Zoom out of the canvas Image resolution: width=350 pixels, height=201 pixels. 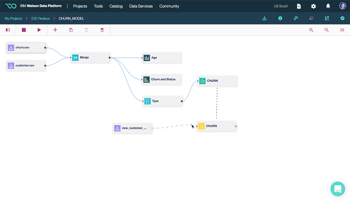[x=326, y=30]
